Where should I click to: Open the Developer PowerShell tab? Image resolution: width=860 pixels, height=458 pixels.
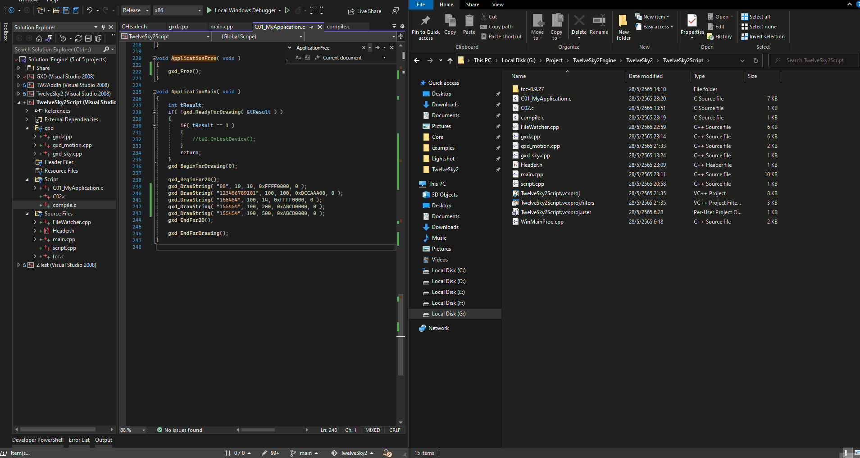pyautogui.click(x=38, y=440)
